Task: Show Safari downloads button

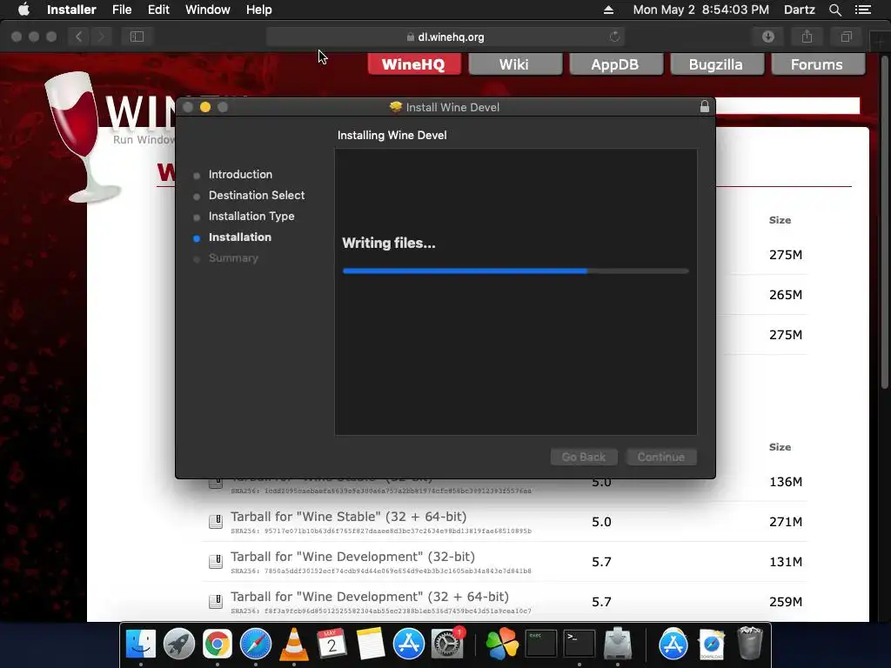Action: coord(768,37)
